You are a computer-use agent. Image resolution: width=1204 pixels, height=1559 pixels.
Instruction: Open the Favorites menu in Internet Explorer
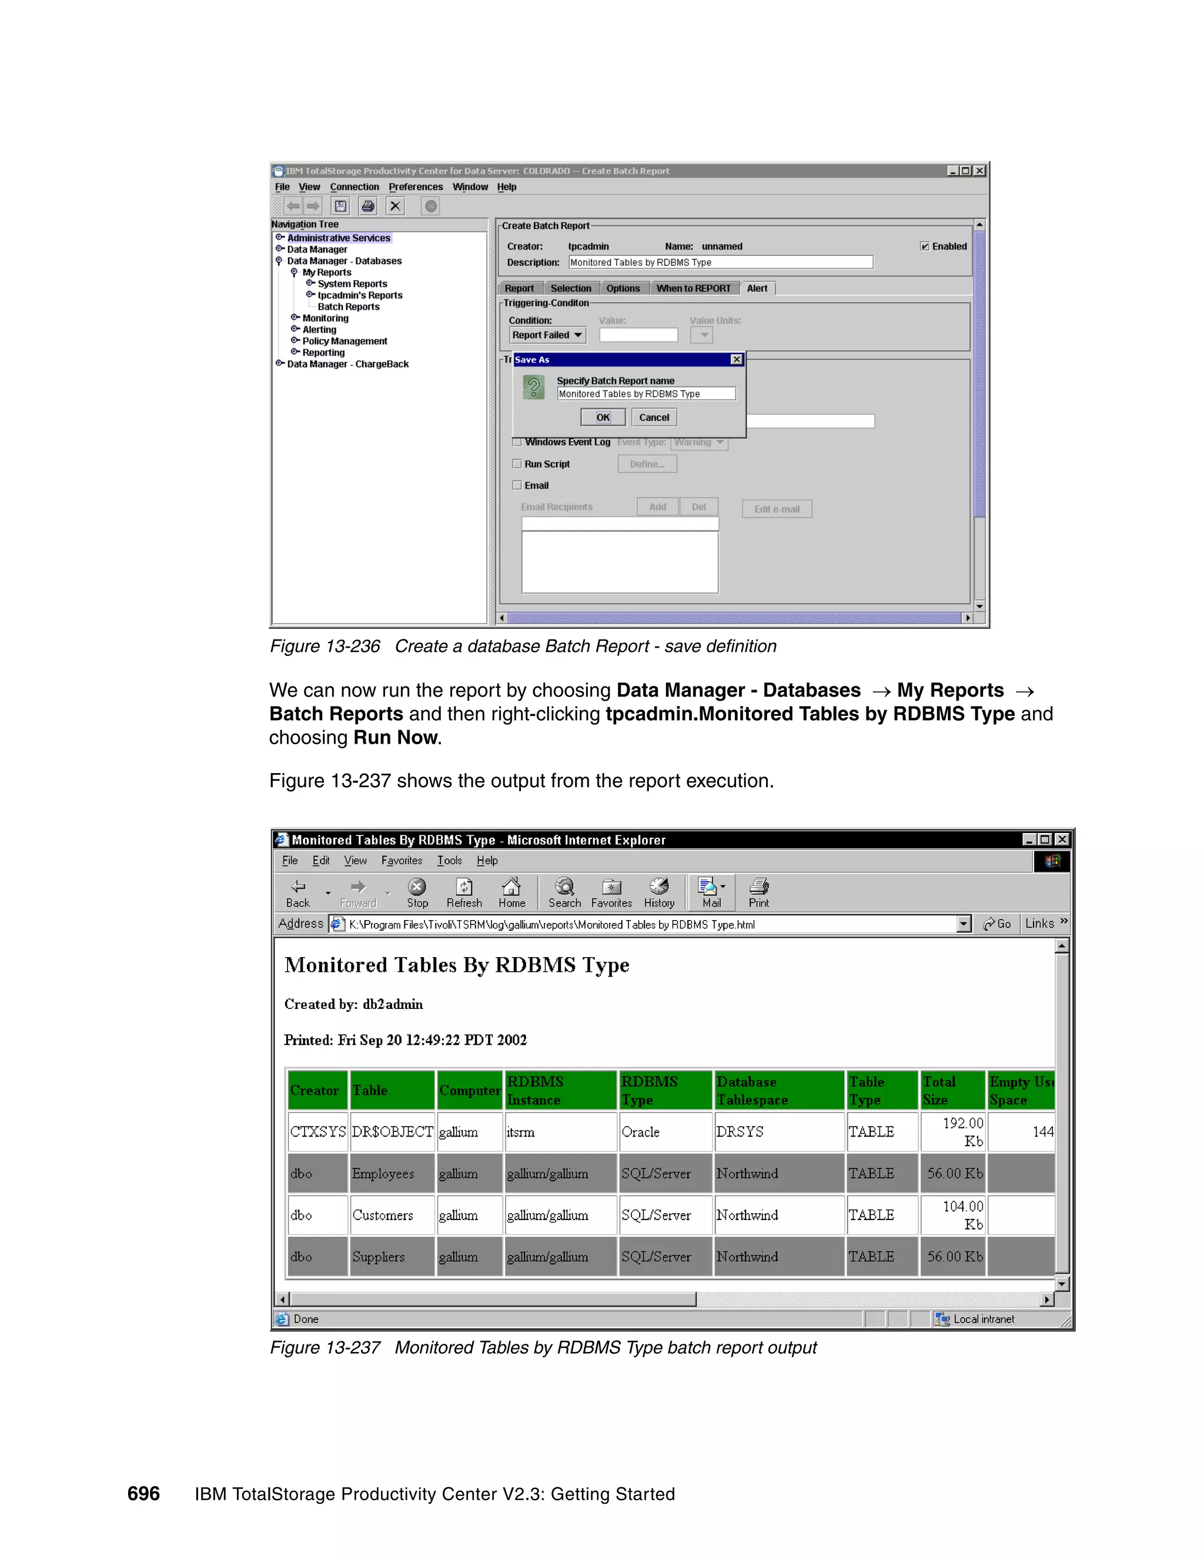click(x=402, y=861)
